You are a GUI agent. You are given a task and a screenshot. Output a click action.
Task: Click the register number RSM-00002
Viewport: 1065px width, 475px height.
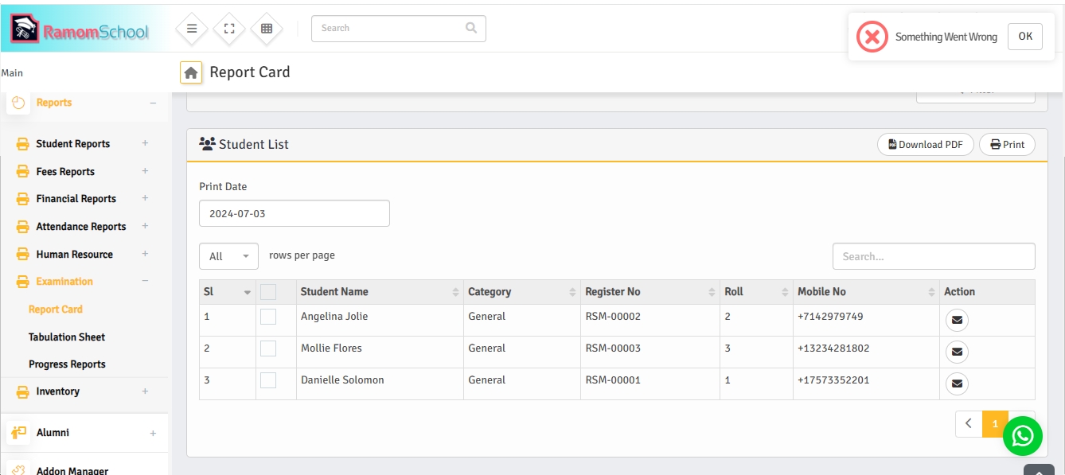(613, 317)
